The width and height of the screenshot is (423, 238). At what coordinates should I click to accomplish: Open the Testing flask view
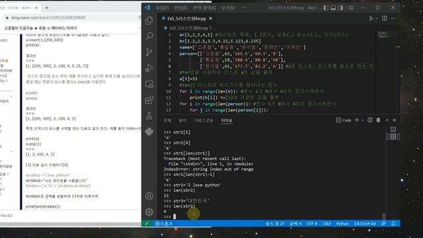point(149,116)
